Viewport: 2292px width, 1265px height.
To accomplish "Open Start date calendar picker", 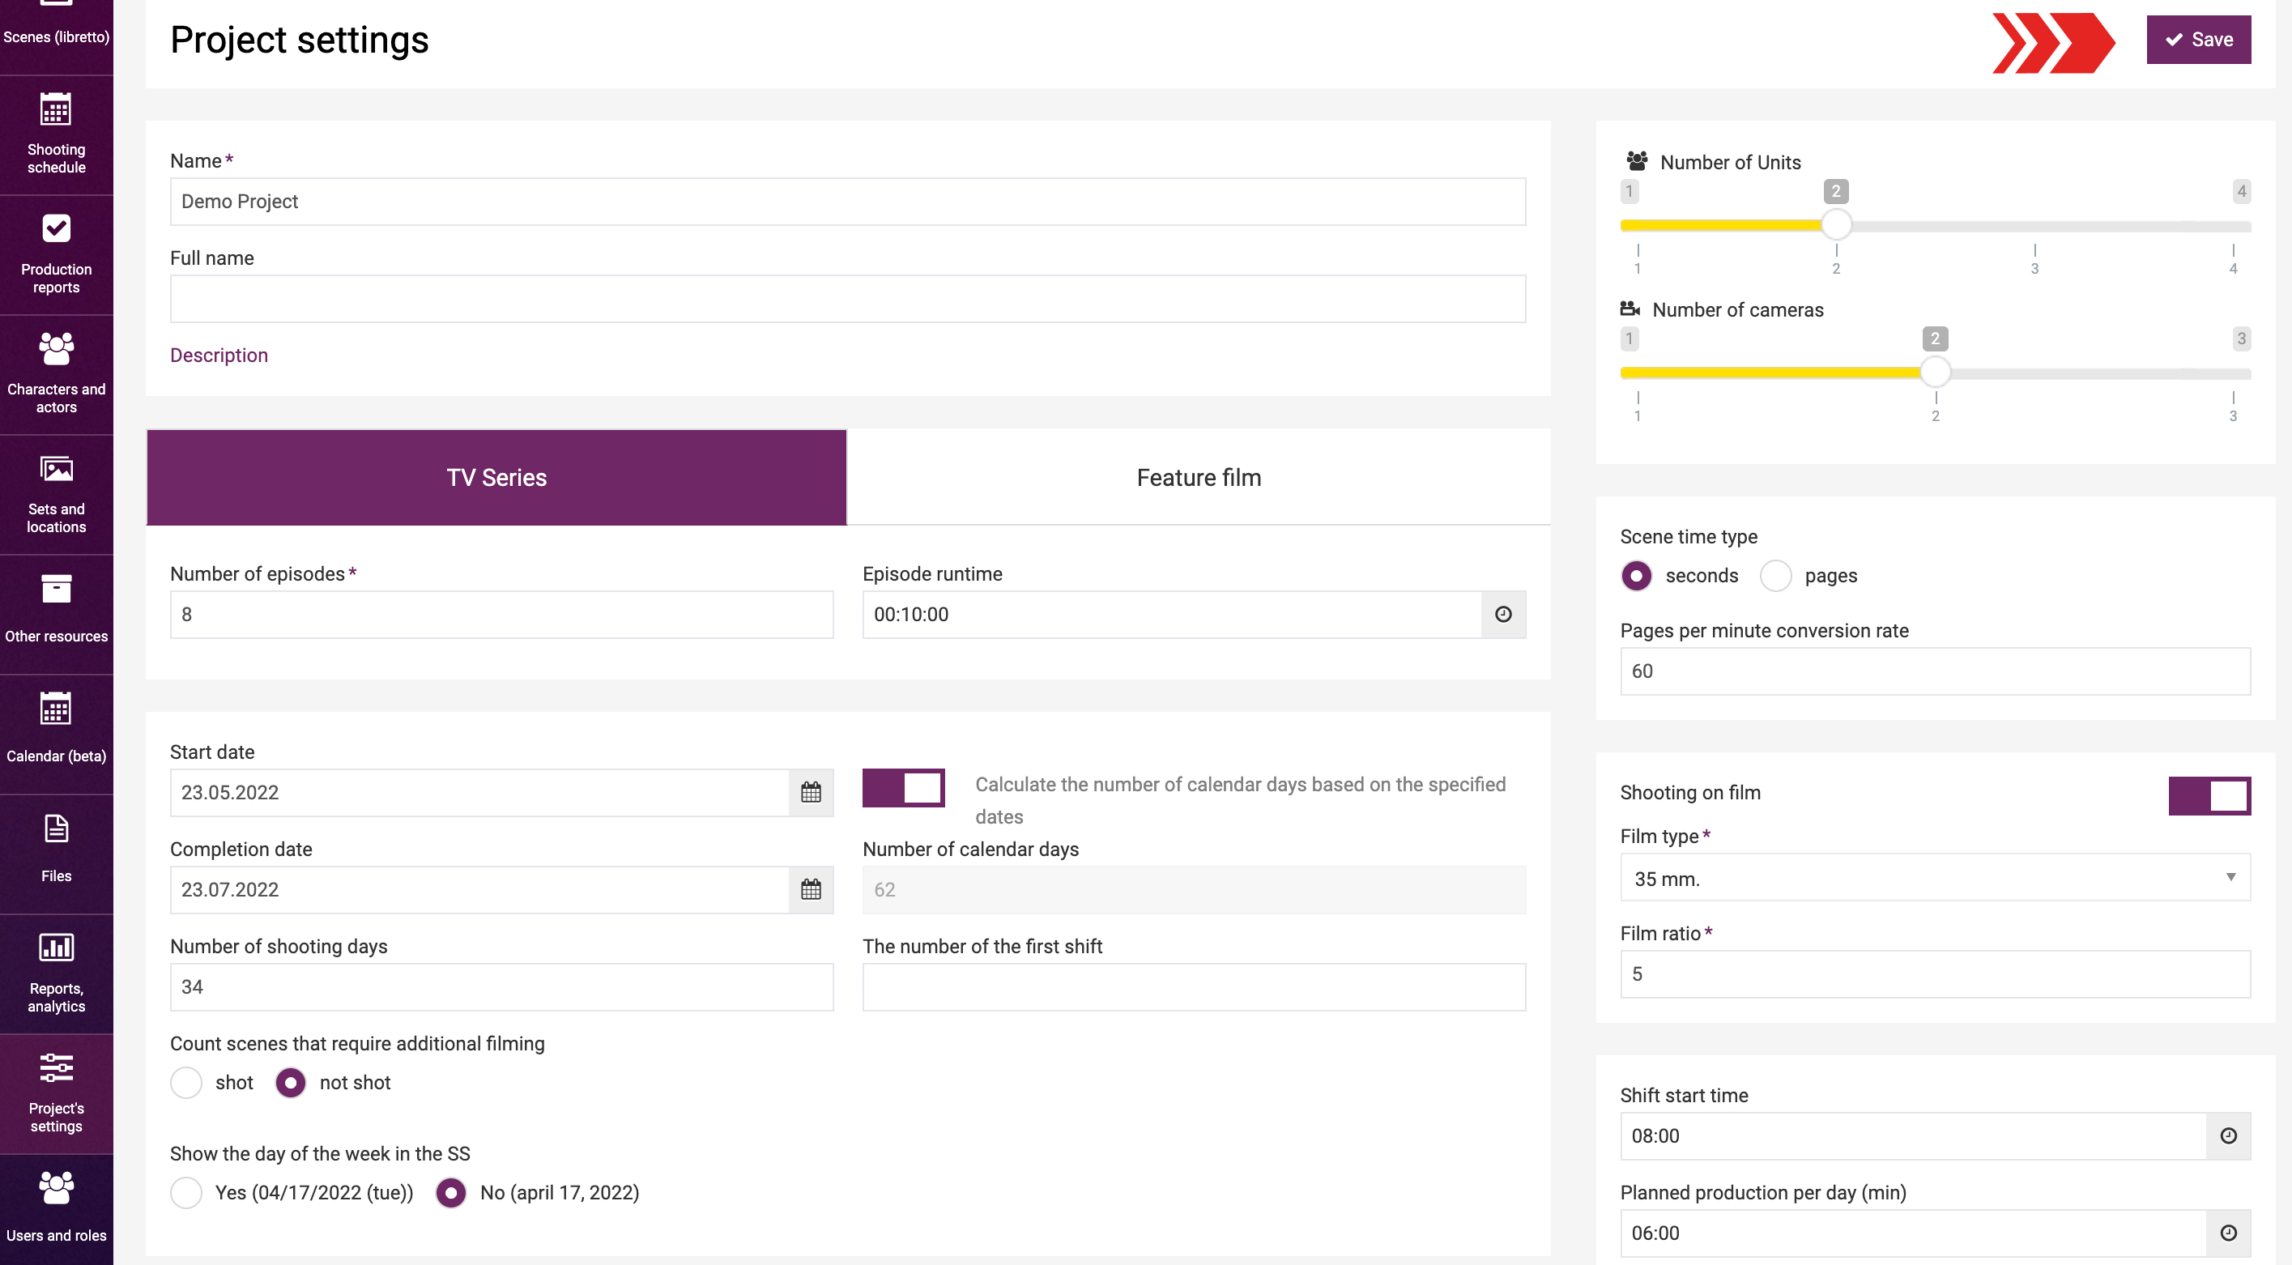I will point(811,793).
